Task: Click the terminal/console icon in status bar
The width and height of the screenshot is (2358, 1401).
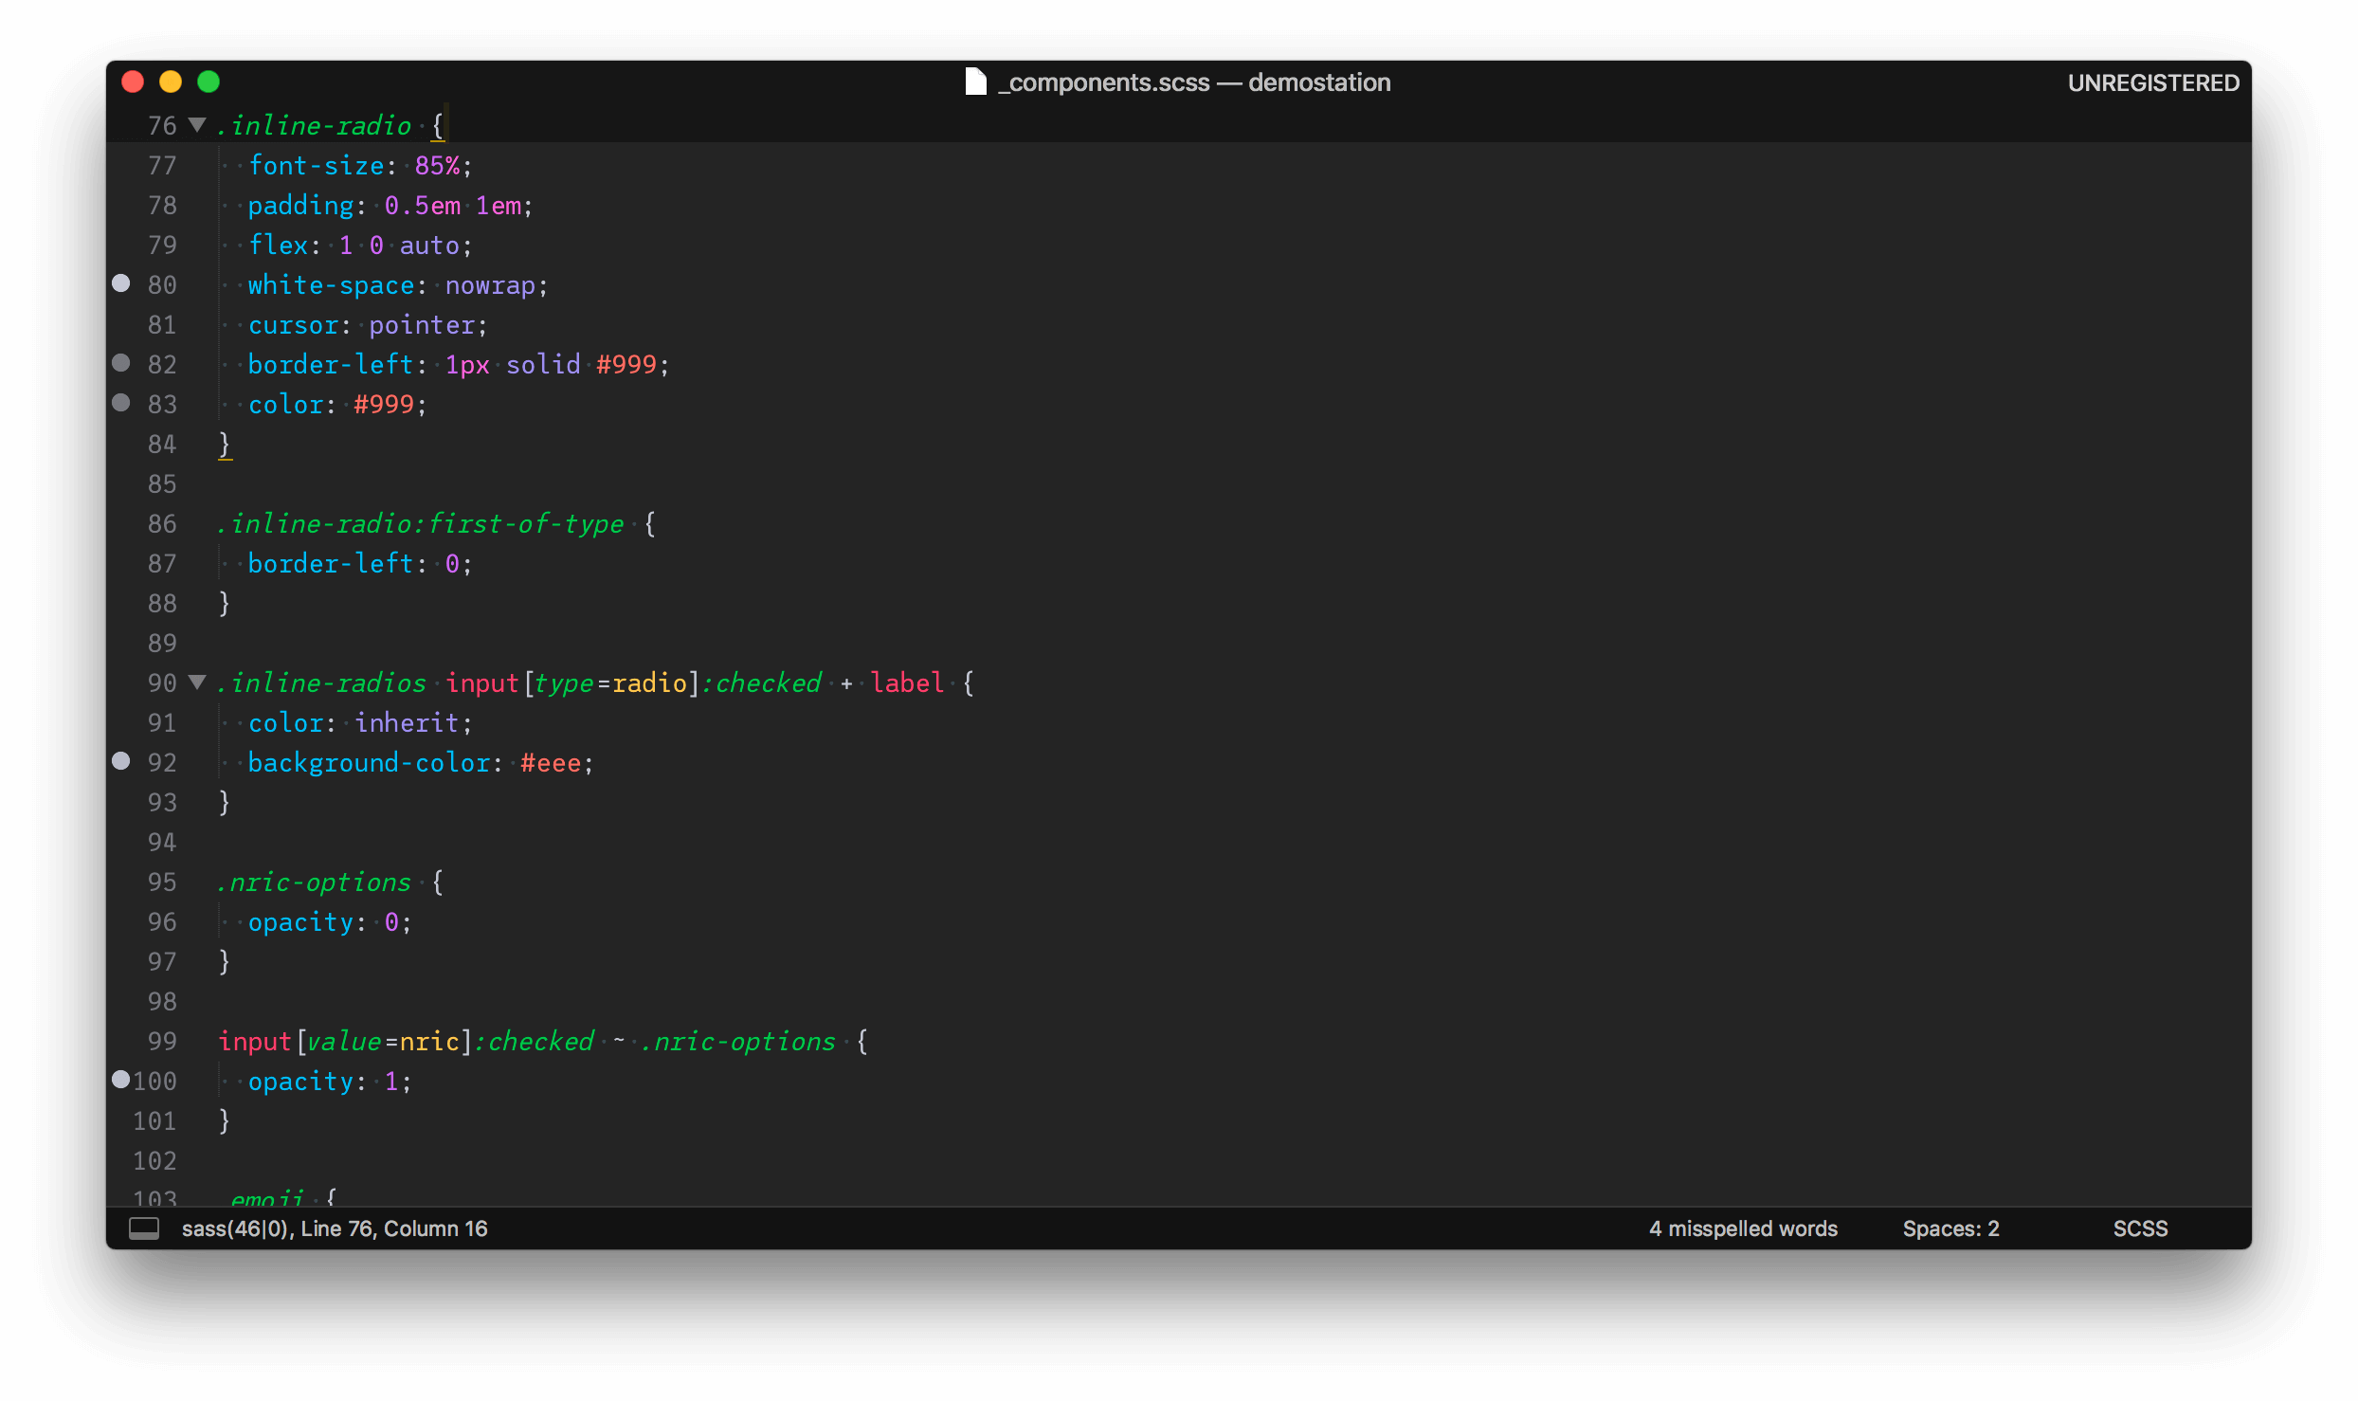Action: click(143, 1228)
